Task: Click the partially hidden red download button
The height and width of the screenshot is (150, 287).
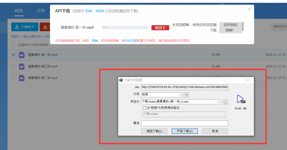Action: pyautogui.click(x=45, y=27)
